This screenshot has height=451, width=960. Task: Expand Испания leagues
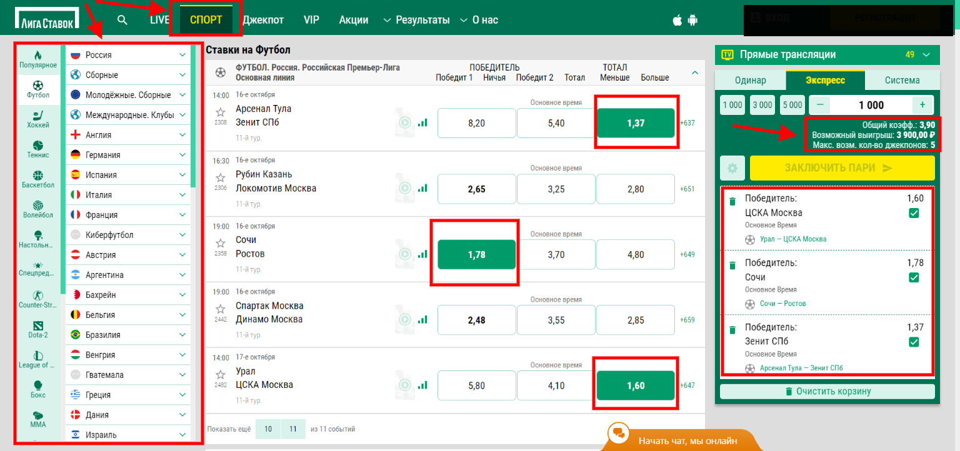point(127,175)
